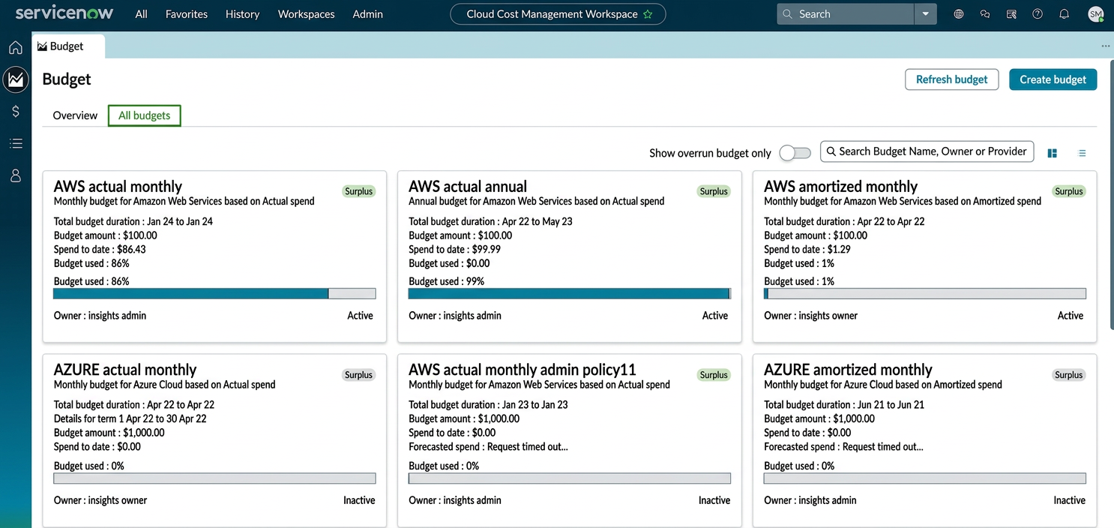The width and height of the screenshot is (1114, 528).
Task: Click the Create budget button
Action: [1053, 79]
